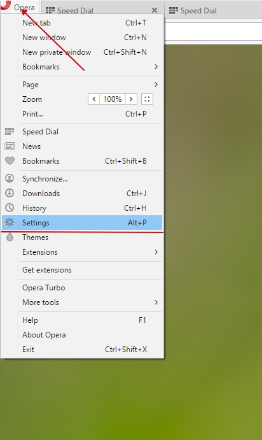This screenshot has width=262, height=440.
Task: Close the first Speed Dial tab
Action: pos(155,10)
